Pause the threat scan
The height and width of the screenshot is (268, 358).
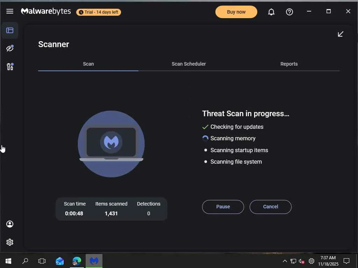[223, 207]
